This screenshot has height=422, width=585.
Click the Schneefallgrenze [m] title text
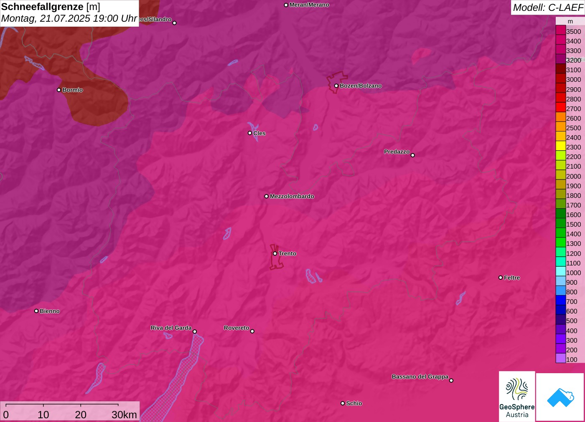tap(51, 7)
